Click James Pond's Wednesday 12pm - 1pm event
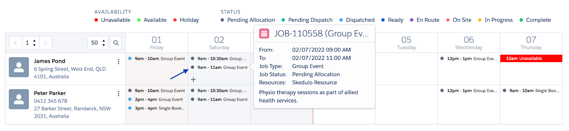This screenshot has width=569, height=131. [469, 59]
